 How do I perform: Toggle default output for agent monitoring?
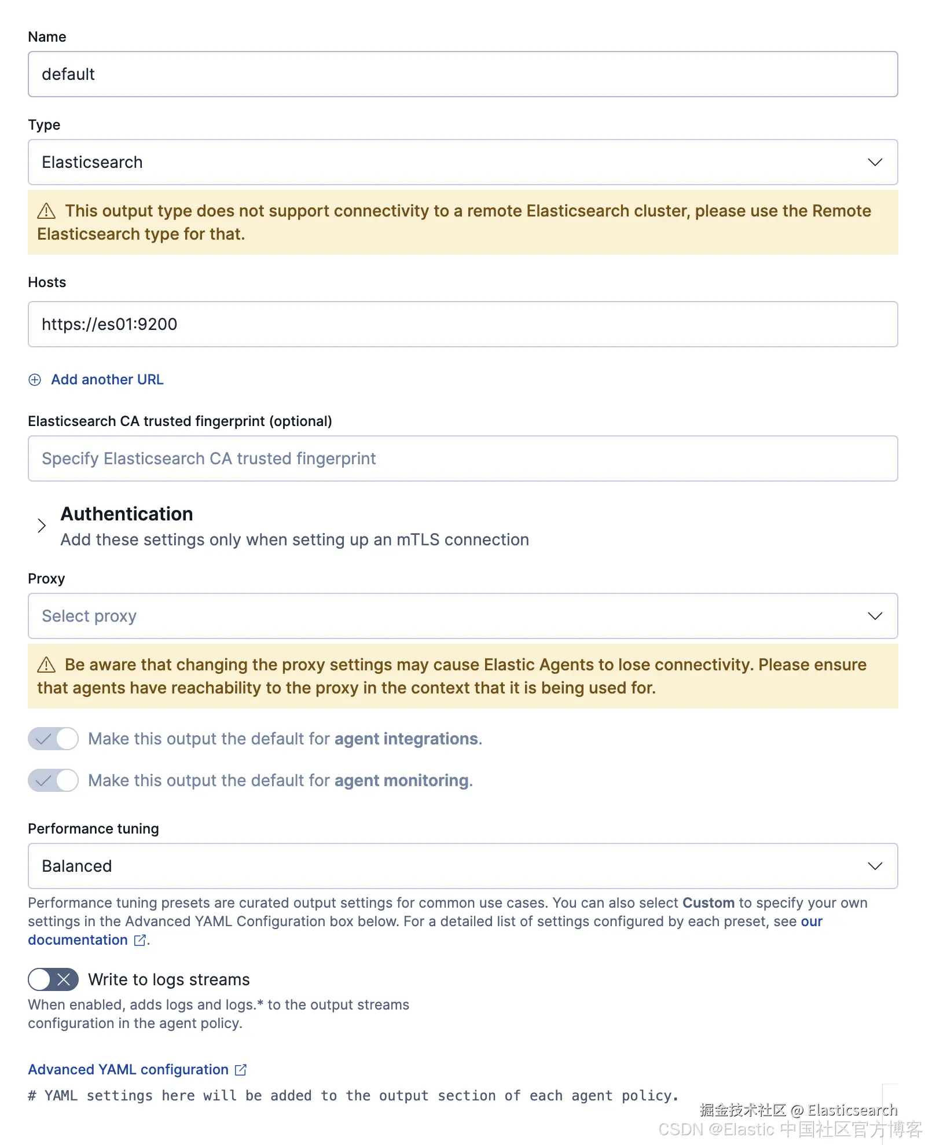pos(53,781)
